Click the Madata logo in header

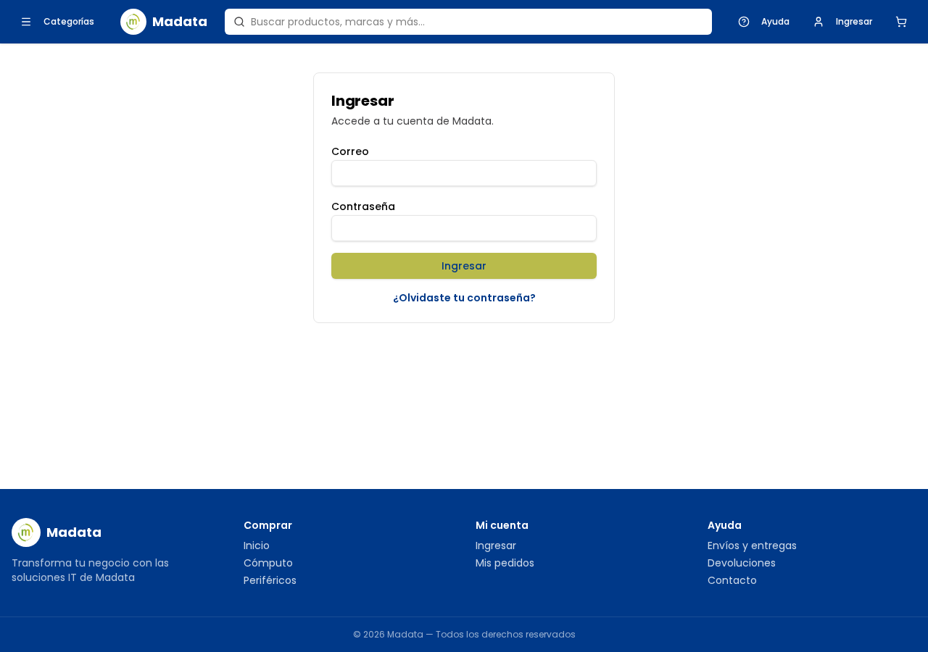pos(133,22)
